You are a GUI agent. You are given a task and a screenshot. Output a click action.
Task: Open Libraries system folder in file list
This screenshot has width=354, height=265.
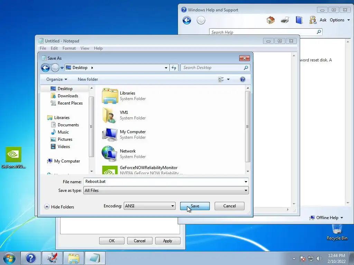(124, 96)
